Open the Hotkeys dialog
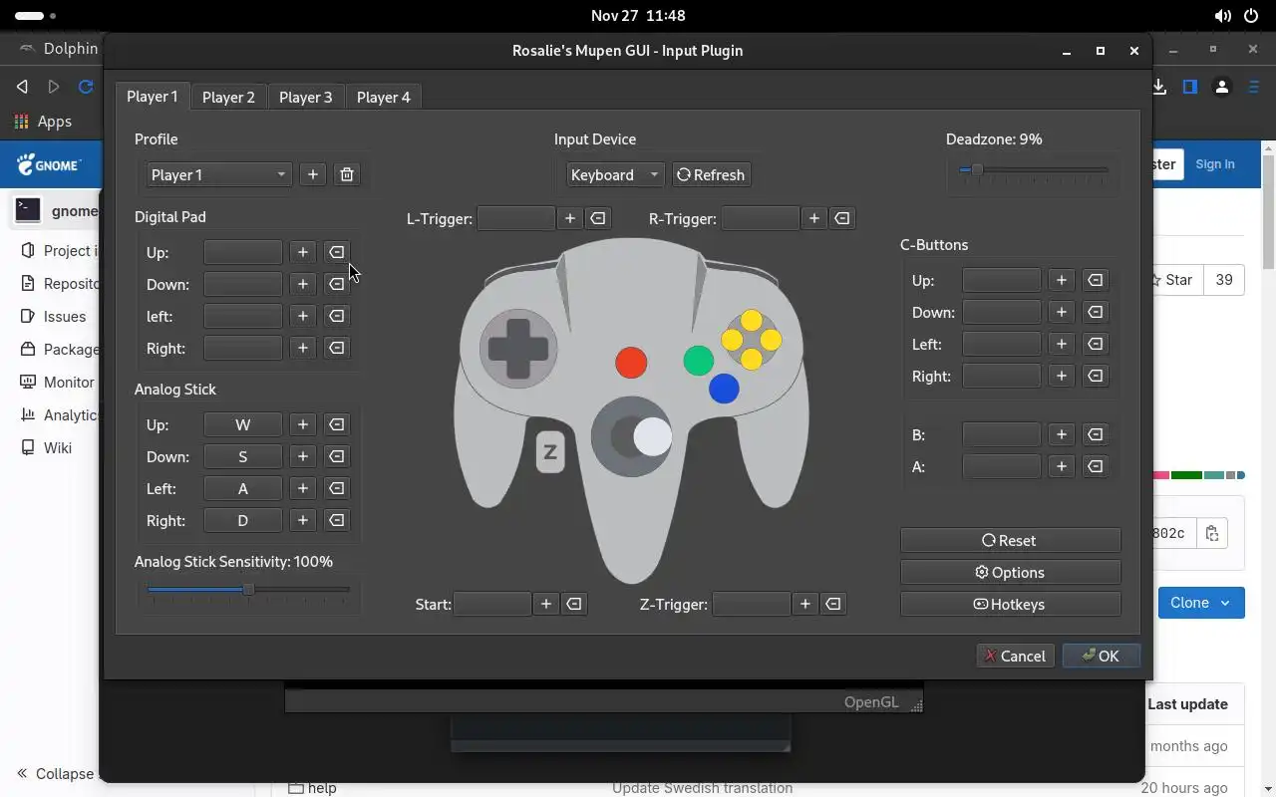Screen dimensions: 1276x797 click(x=1010, y=604)
